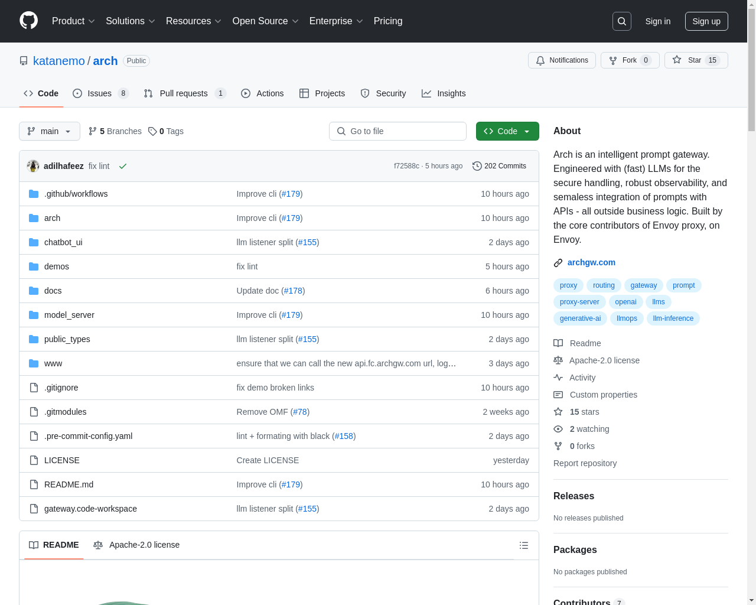Switch to the Apache-2.0 license tab
Viewport: 756px width, 605px height.
(x=136, y=545)
